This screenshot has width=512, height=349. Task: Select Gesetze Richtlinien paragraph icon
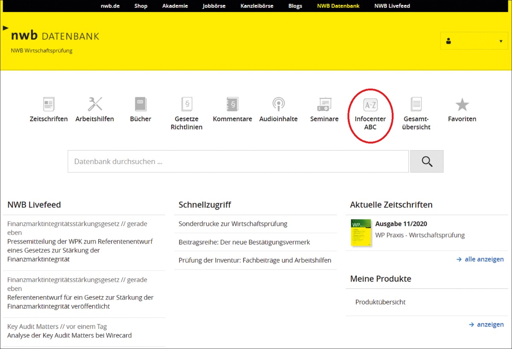click(x=186, y=105)
